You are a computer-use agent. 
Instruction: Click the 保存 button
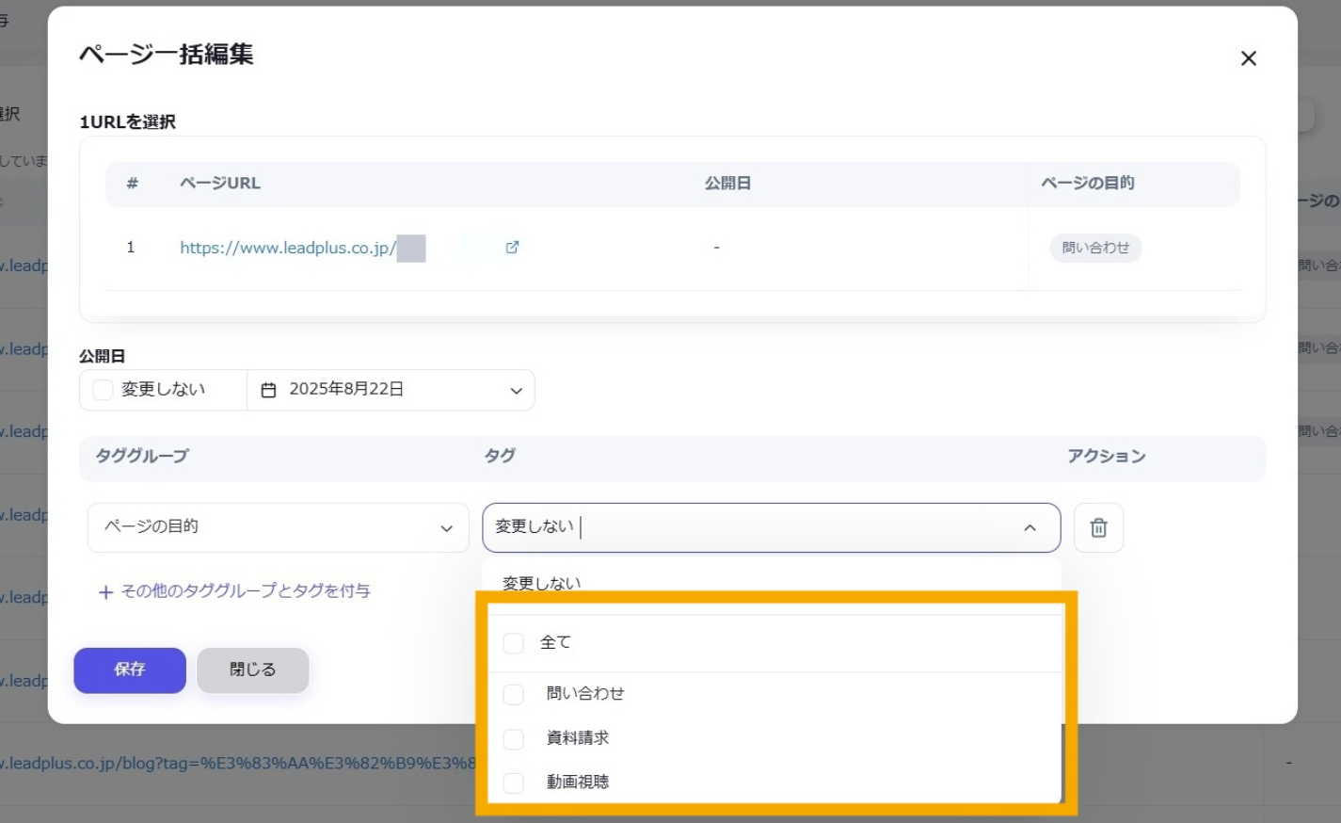coord(130,670)
